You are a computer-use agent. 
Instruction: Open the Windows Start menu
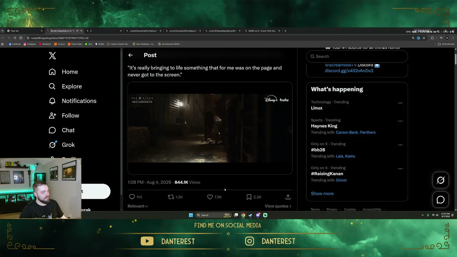point(191,215)
